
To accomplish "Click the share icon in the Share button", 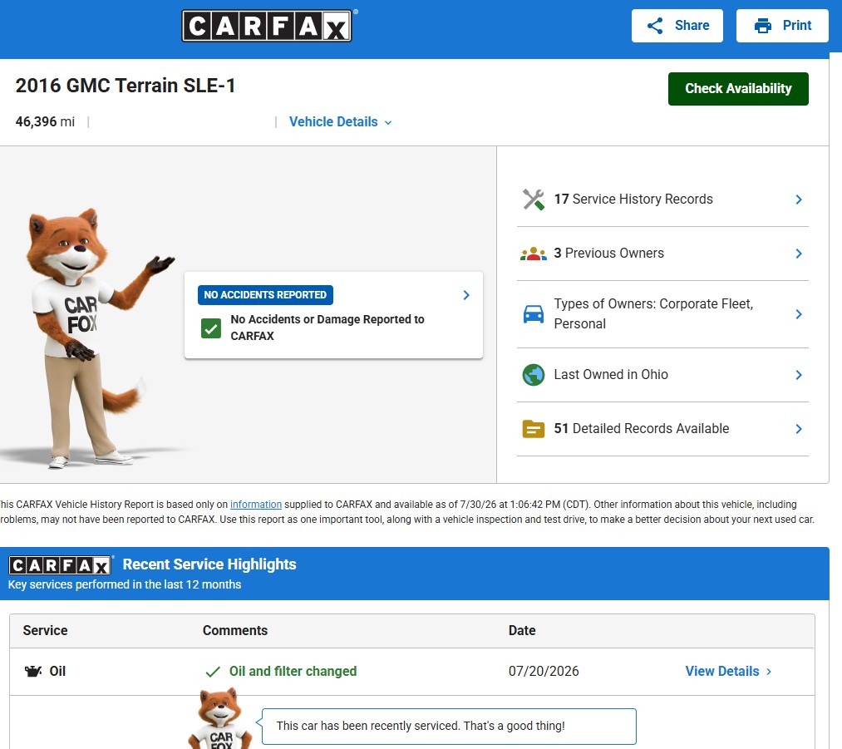I will tap(655, 26).
